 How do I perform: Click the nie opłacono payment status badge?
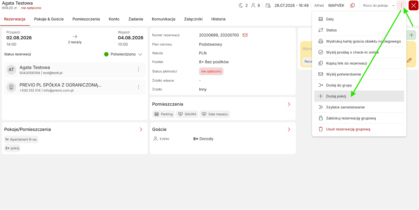(x=211, y=71)
